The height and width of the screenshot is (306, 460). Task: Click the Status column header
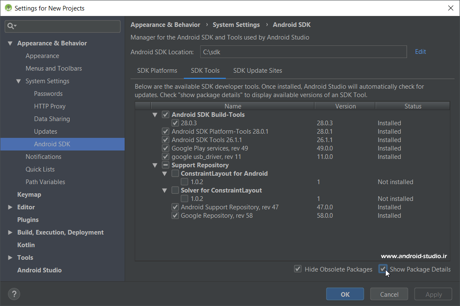coord(413,106)
